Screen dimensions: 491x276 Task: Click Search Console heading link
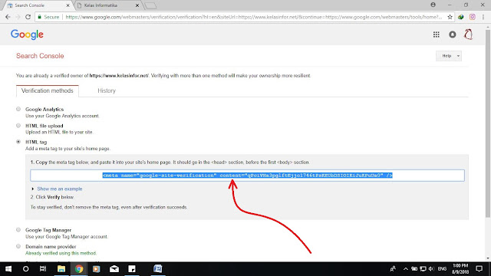(x=40, y=56)
